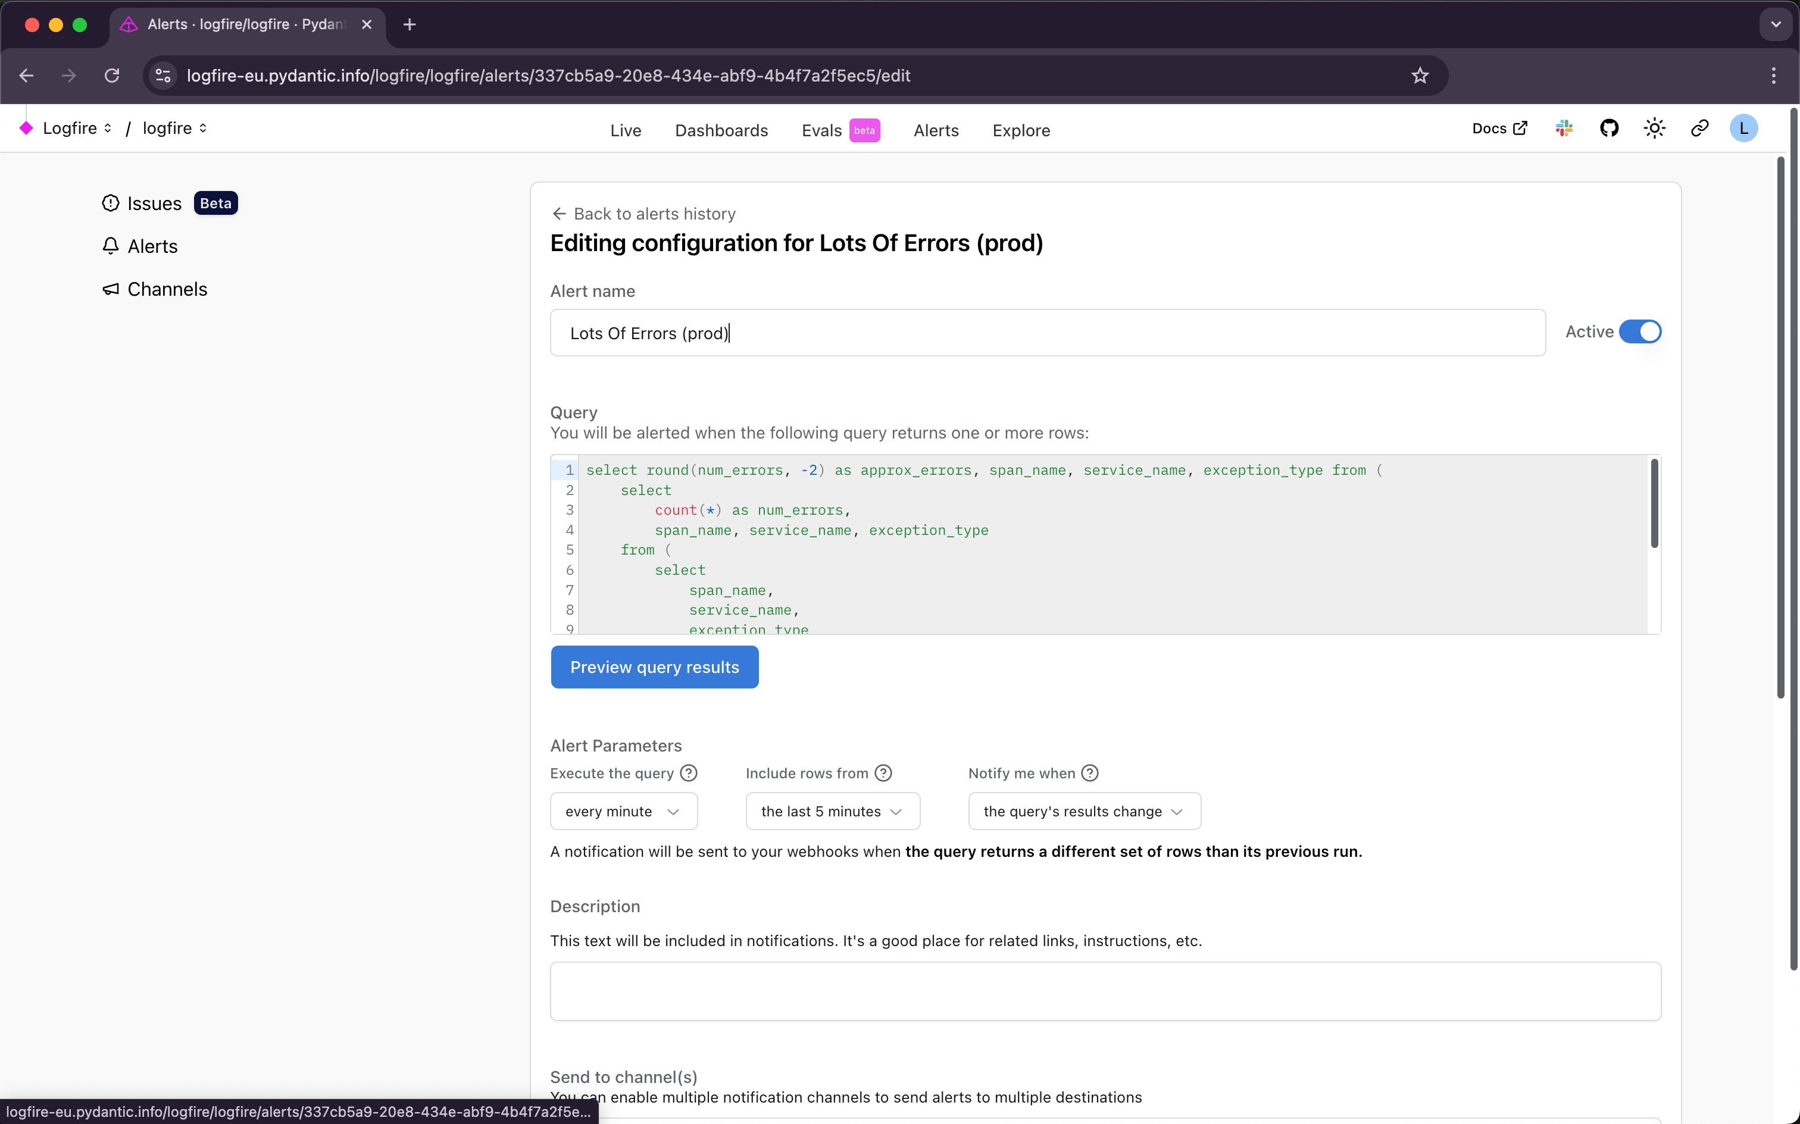Go to the Dashboards tab

[721, 130]
